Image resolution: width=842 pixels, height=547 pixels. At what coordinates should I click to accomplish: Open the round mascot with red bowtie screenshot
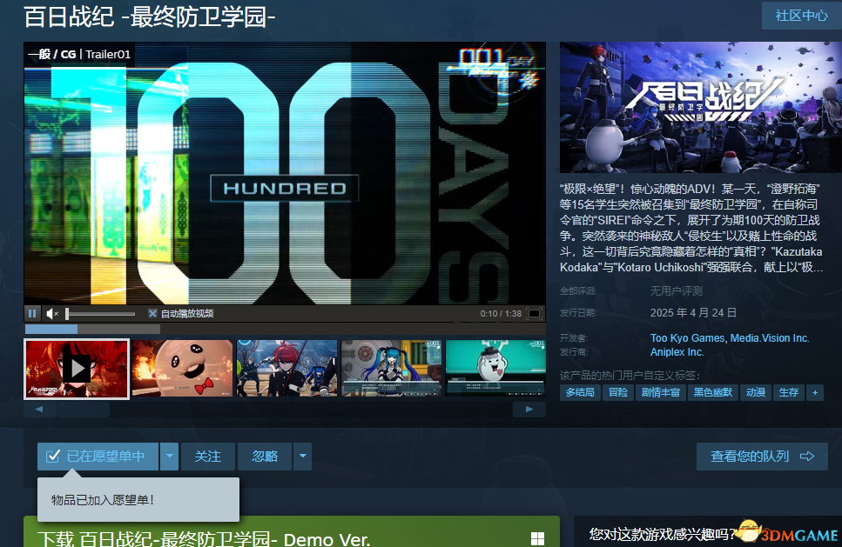pos(183,368)
